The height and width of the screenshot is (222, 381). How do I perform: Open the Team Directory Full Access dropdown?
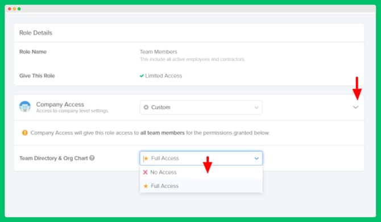[201, 158]
